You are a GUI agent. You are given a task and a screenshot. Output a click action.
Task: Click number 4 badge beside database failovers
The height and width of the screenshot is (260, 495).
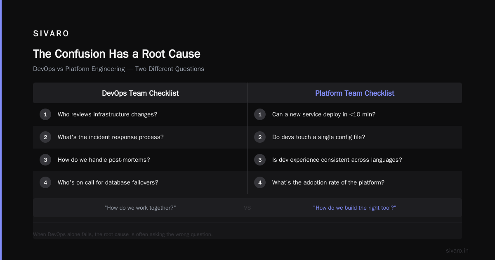pyautogui.click(x=45, y=182)
